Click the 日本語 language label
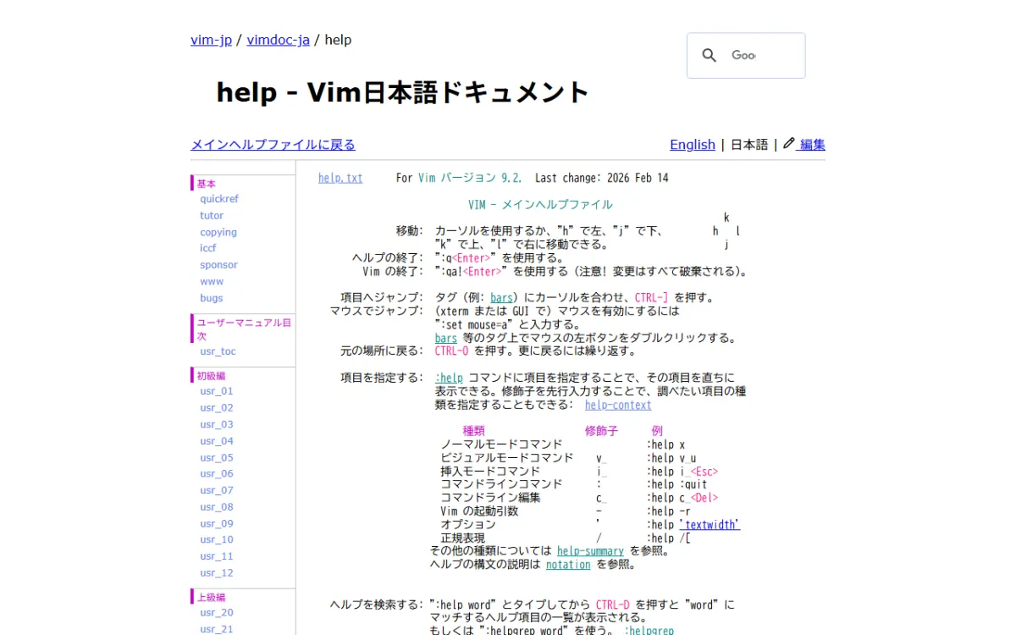The width and height of the screenshot is (1016, 635). coord(749,145)
